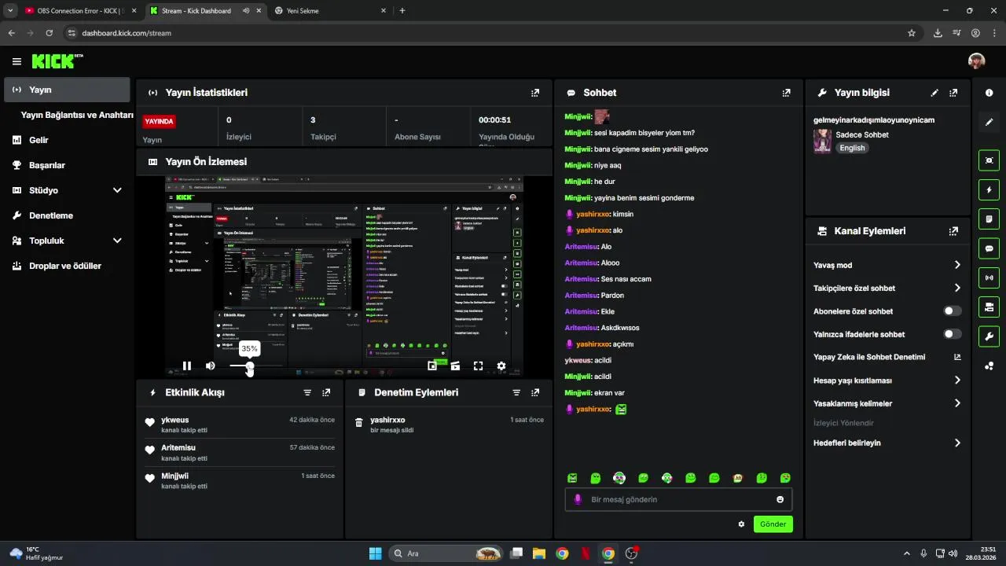Pause the stream preview
Viewport: 1006px width, 566px height.
[x=187, y=366]
